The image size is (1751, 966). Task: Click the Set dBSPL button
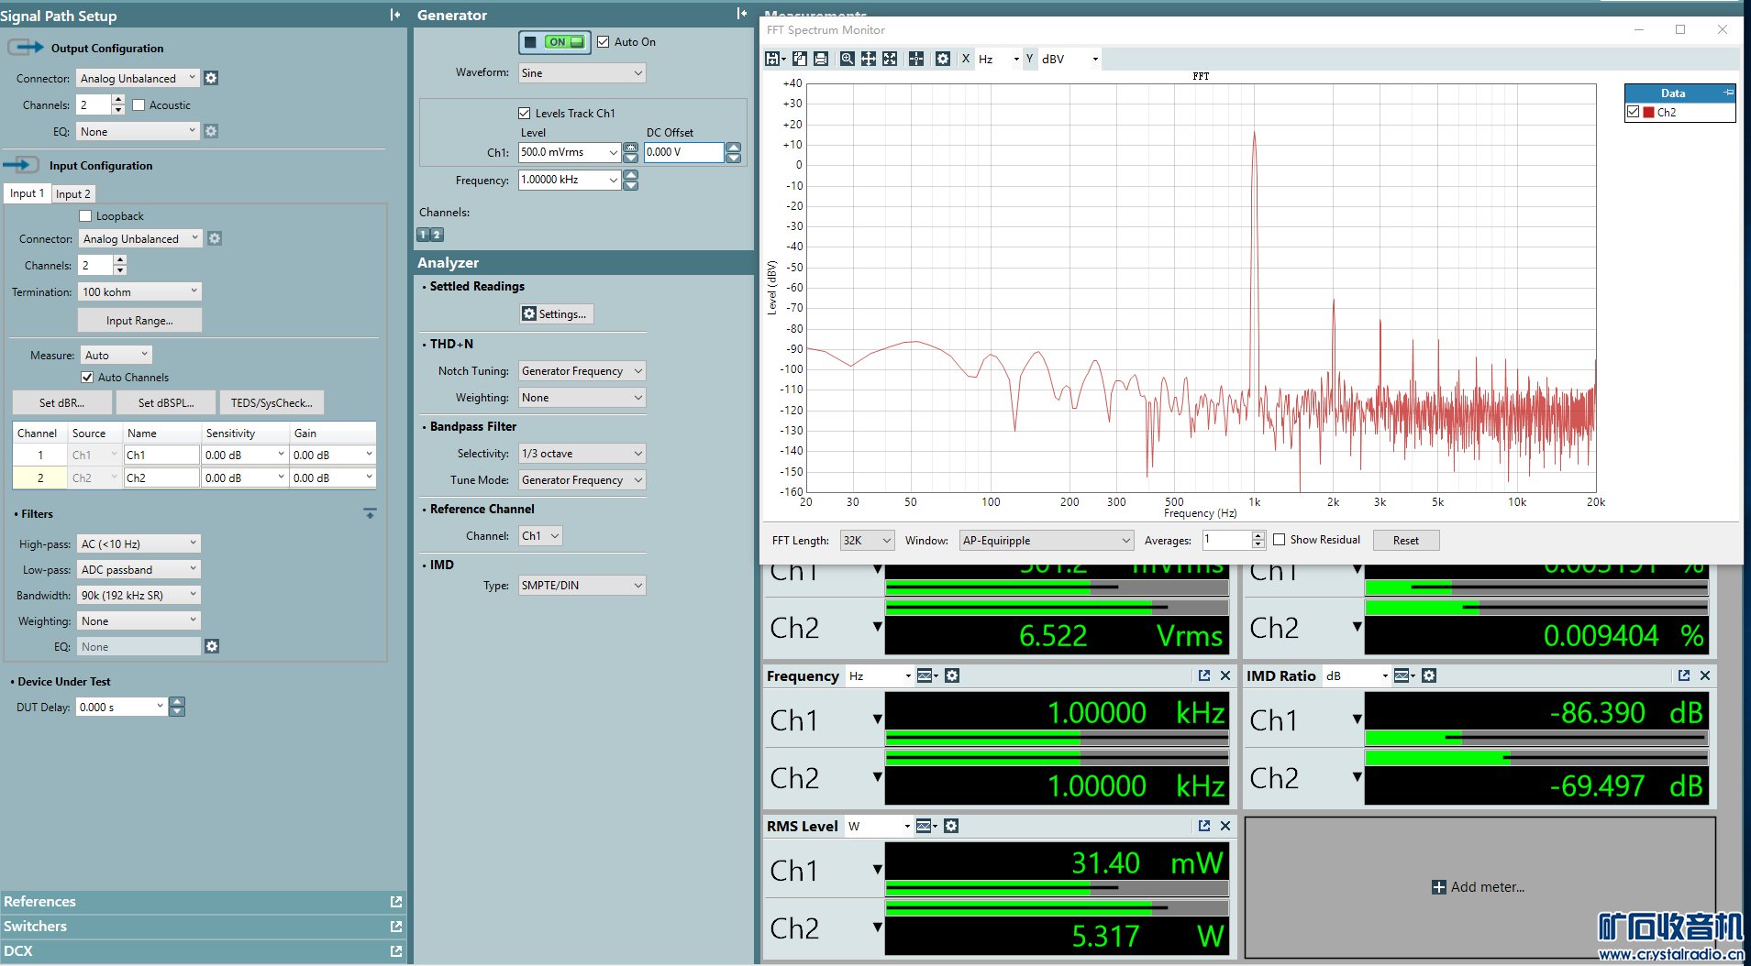(x=166, y=402)
